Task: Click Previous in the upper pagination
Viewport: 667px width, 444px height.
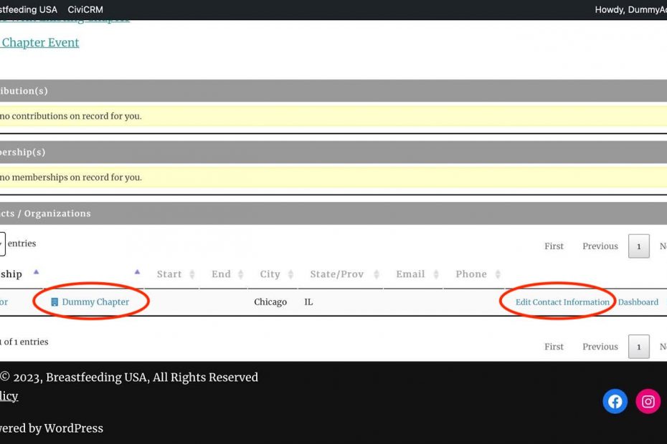Action: [600, 246]
